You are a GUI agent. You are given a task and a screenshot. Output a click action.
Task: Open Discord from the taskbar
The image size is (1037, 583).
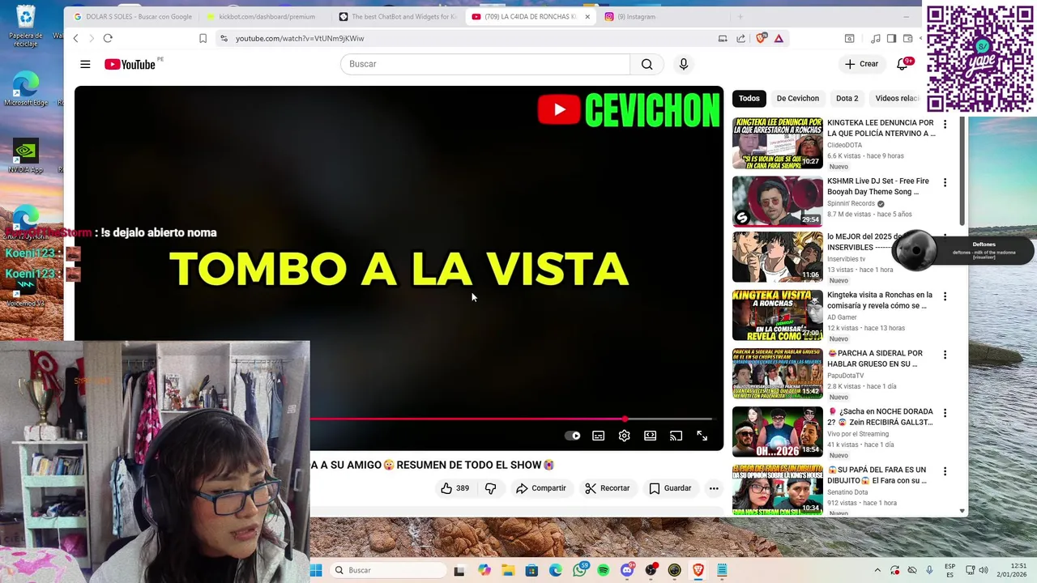point(626,570)
